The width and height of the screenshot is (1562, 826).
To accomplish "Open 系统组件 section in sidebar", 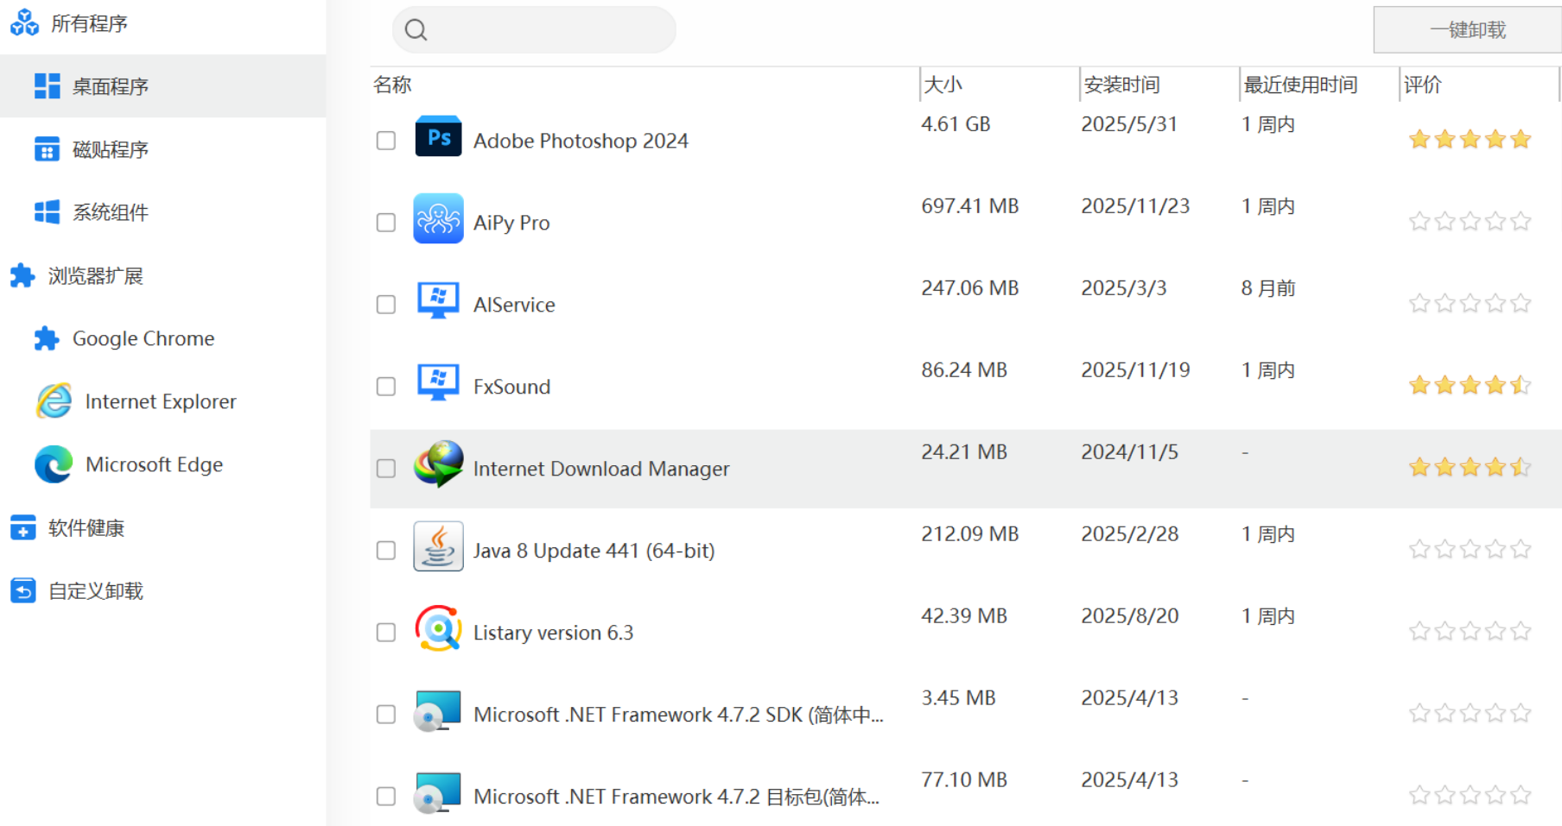I will pyautogui.click(x=110, y=213).
